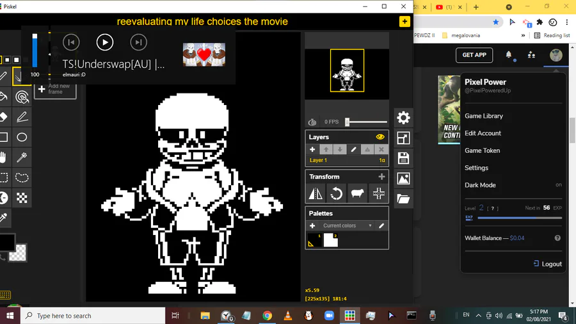Select the circle tool
This screenshot has width=576, height=324.
22,138
